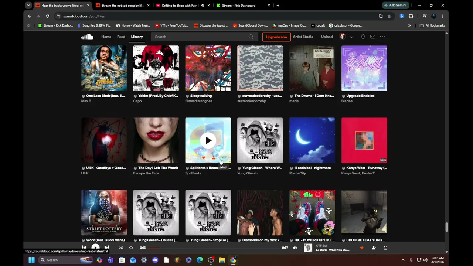Open the Bladee artist link
Screen dimensions: 473x266
click(x=347, y=101)
